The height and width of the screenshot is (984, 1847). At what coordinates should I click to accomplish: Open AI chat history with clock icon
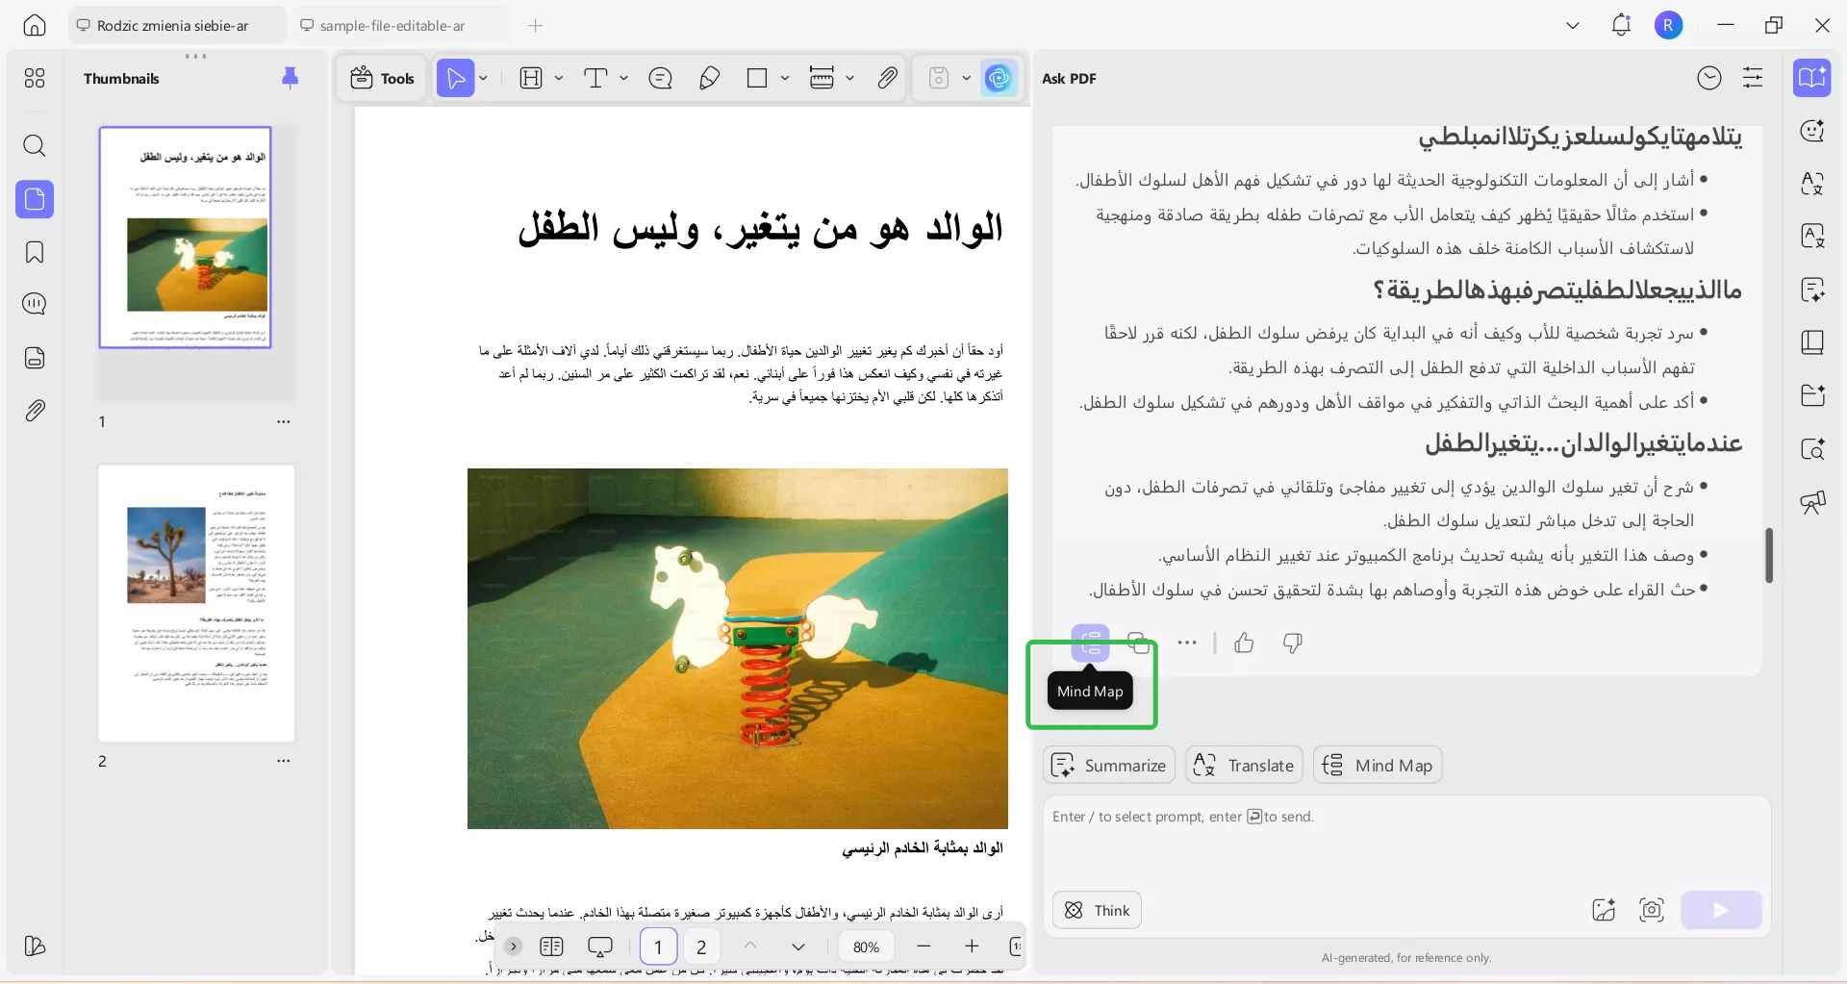pyautogui.click(x=1709, y=78)
